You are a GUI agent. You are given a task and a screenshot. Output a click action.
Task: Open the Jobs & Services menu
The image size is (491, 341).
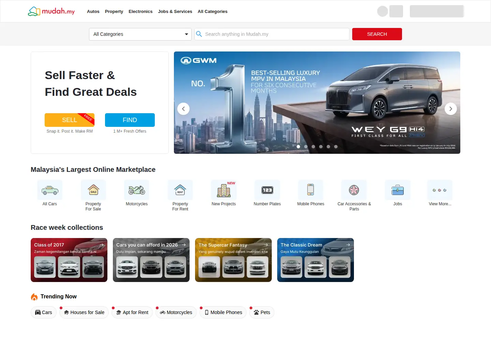(x=175, y=11)
